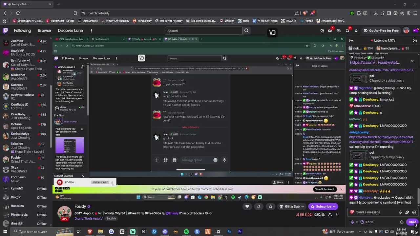This screenshot has width=420, height=236.
Task: Click the English language tag
Action: [111, 219]
